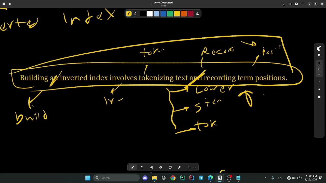Pick the dark blue color swatch
326x183 pixels.
click(x=163, y=14)
